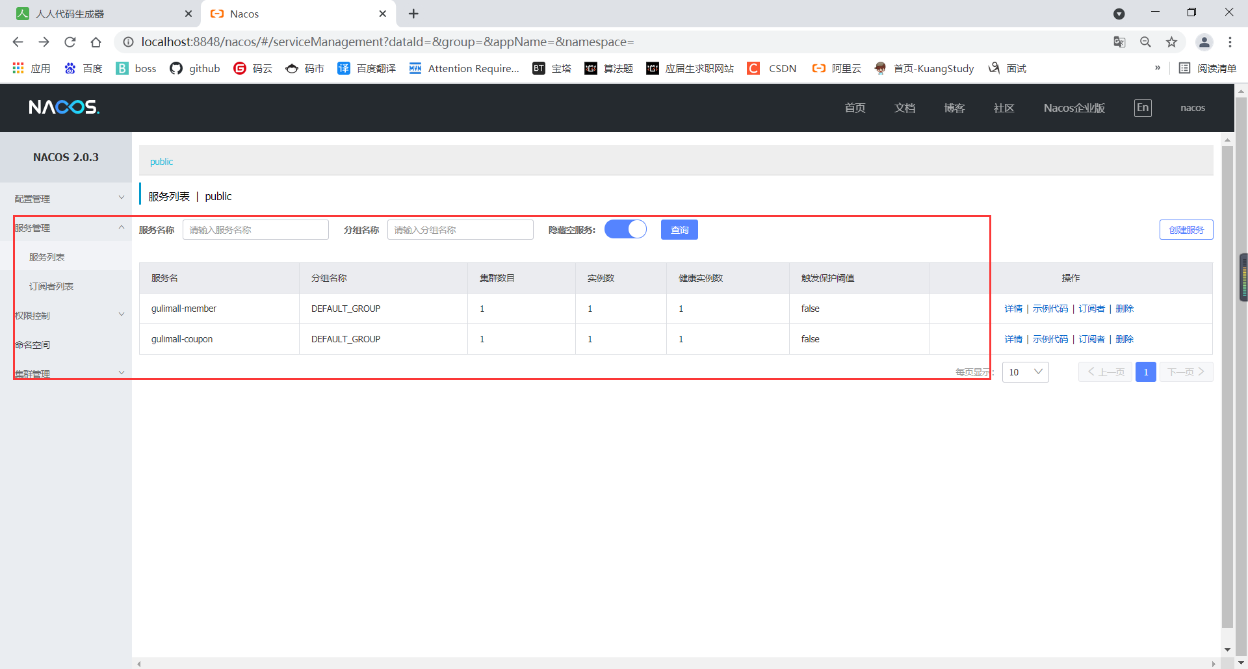This screenshot has height=669, width=1248.
Task: Open 详情 for gulimall-member
Action: point(1013,309)
